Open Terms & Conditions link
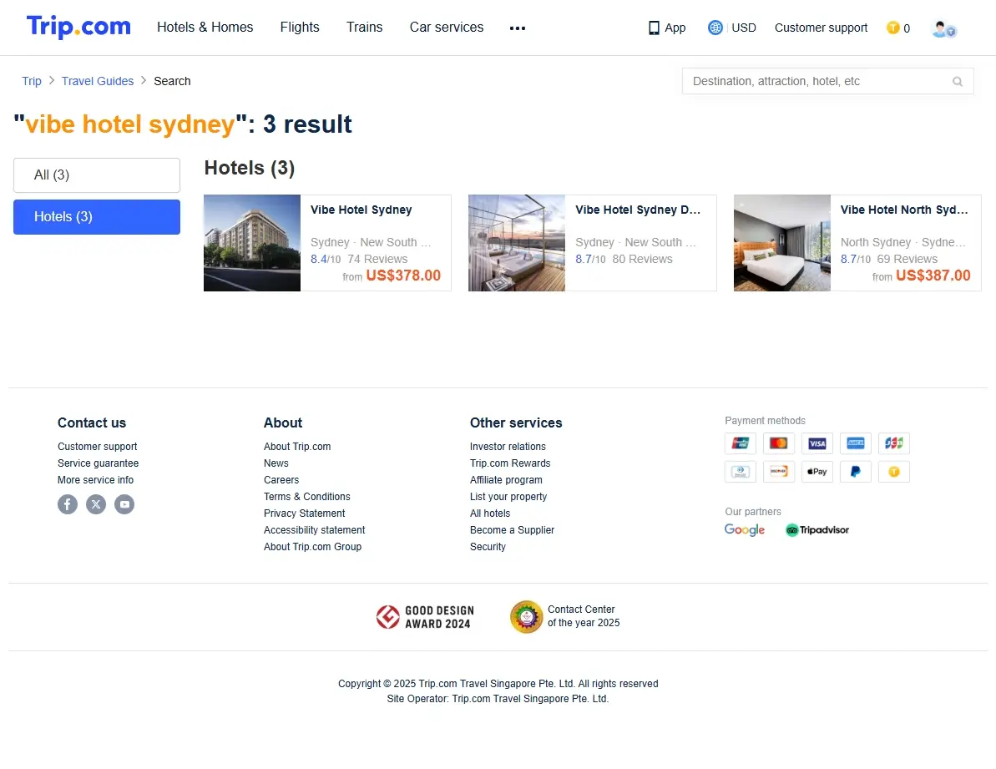Viewport: 996px width, 769px height. pos(306,497)
